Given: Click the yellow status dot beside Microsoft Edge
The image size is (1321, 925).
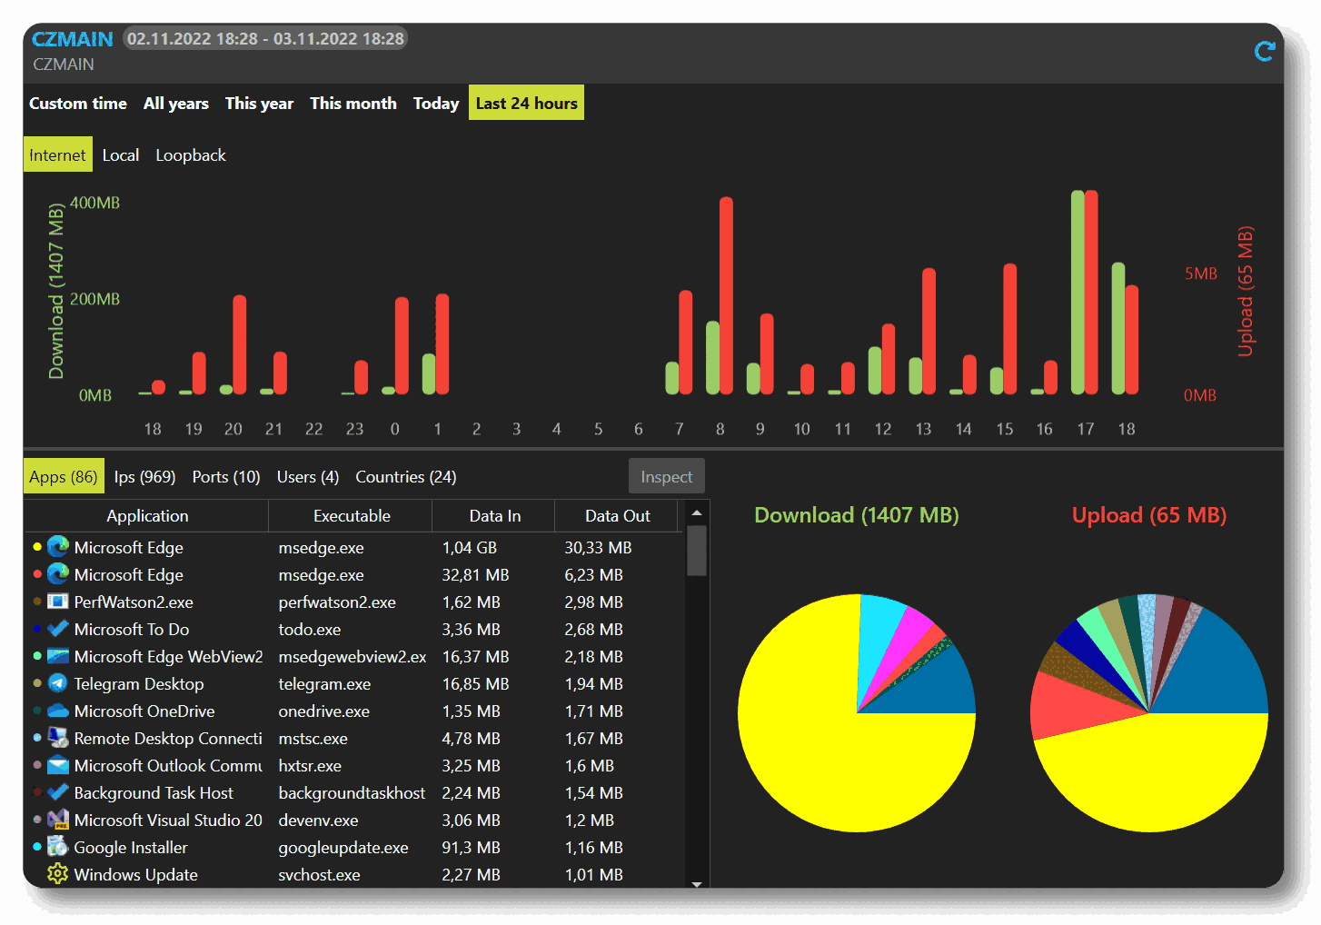Looking at the screenshot, I should pos(36,547).
